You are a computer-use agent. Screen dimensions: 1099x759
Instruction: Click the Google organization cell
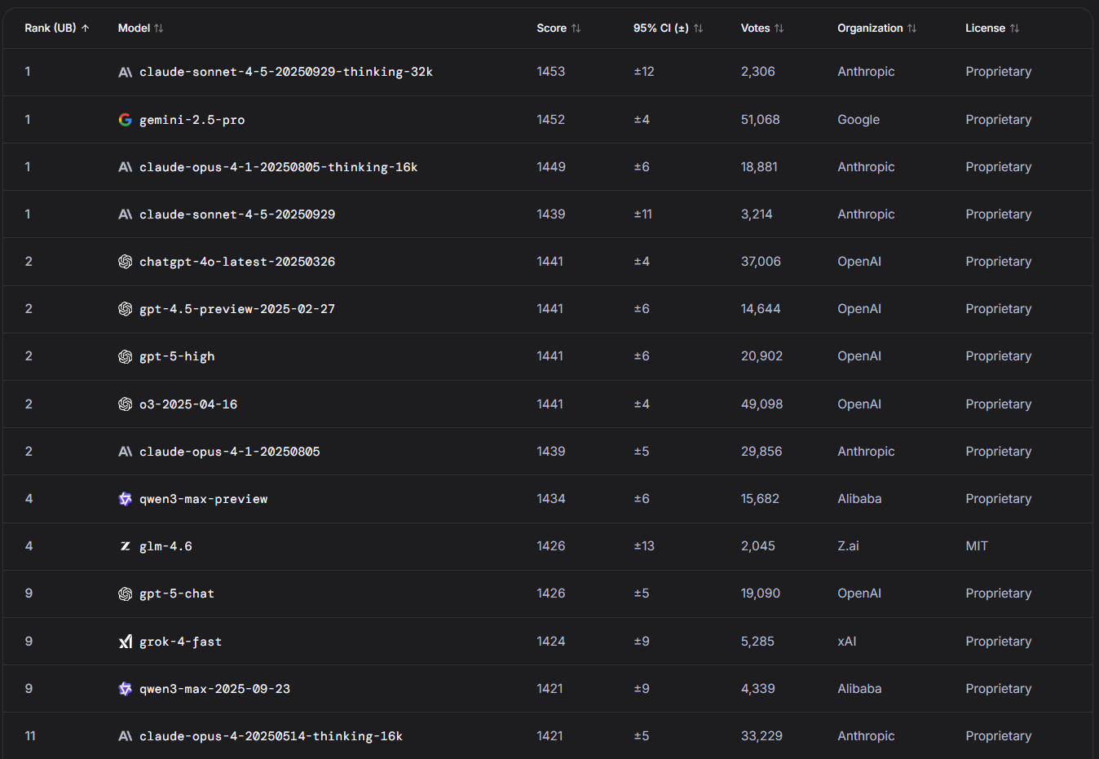(858, 120)
